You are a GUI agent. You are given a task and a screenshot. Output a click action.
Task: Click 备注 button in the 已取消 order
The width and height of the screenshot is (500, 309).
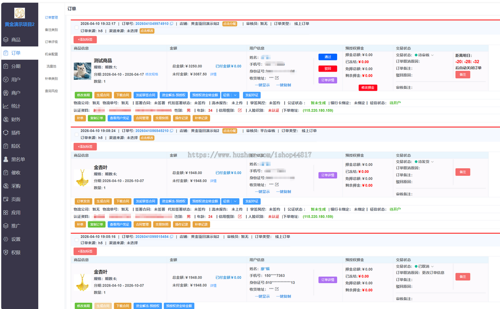(x=462, y=277)
